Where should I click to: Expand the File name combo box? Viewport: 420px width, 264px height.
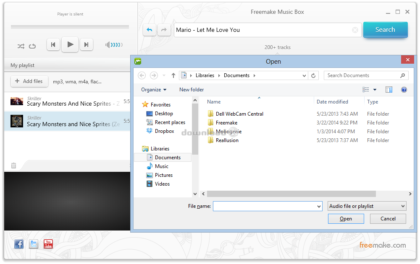click(x=319, y=206)
